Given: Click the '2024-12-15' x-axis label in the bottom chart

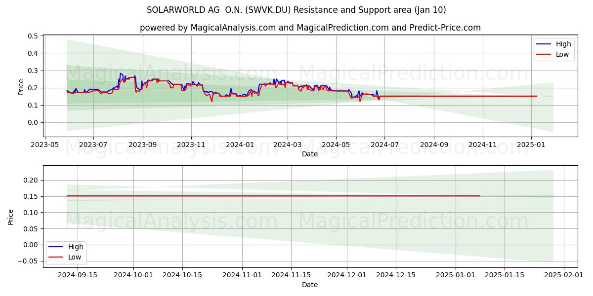Looking at the screenshot, I should (396, 276).
